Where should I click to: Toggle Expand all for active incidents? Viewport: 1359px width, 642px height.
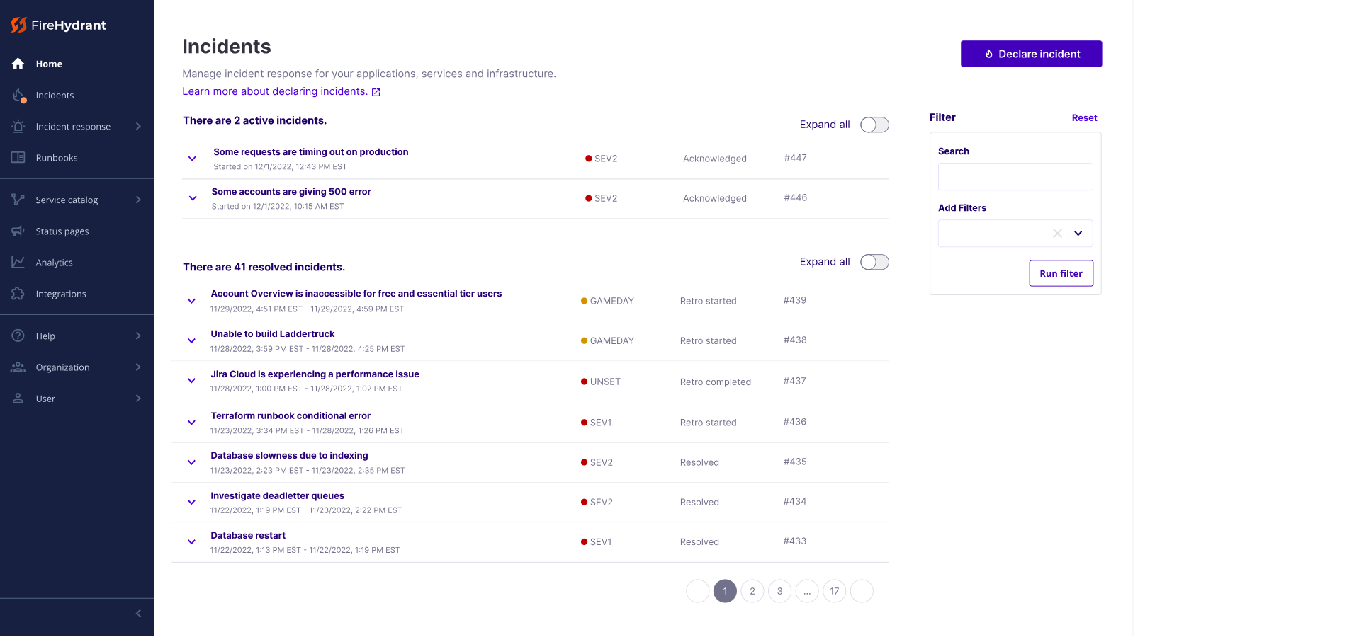(874, 125)
